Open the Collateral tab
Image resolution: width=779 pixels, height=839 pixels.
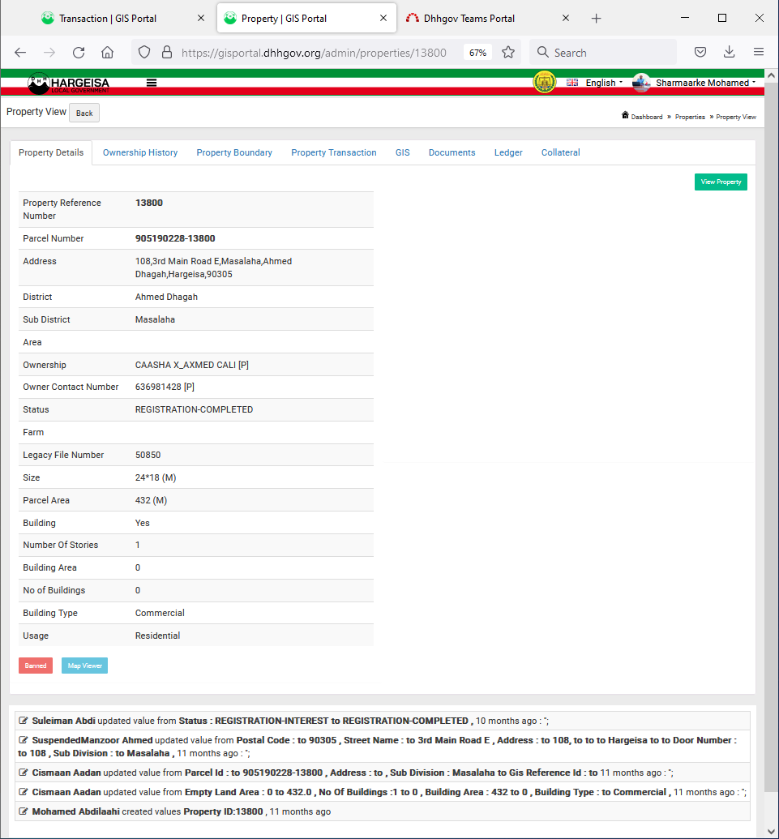click(560, 152)
